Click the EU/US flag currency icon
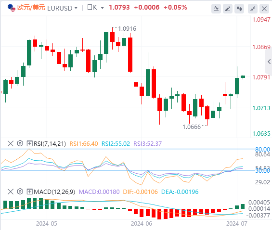Viewport: 272px width, 230px height. pyautogui.click(x=12, y=8)
